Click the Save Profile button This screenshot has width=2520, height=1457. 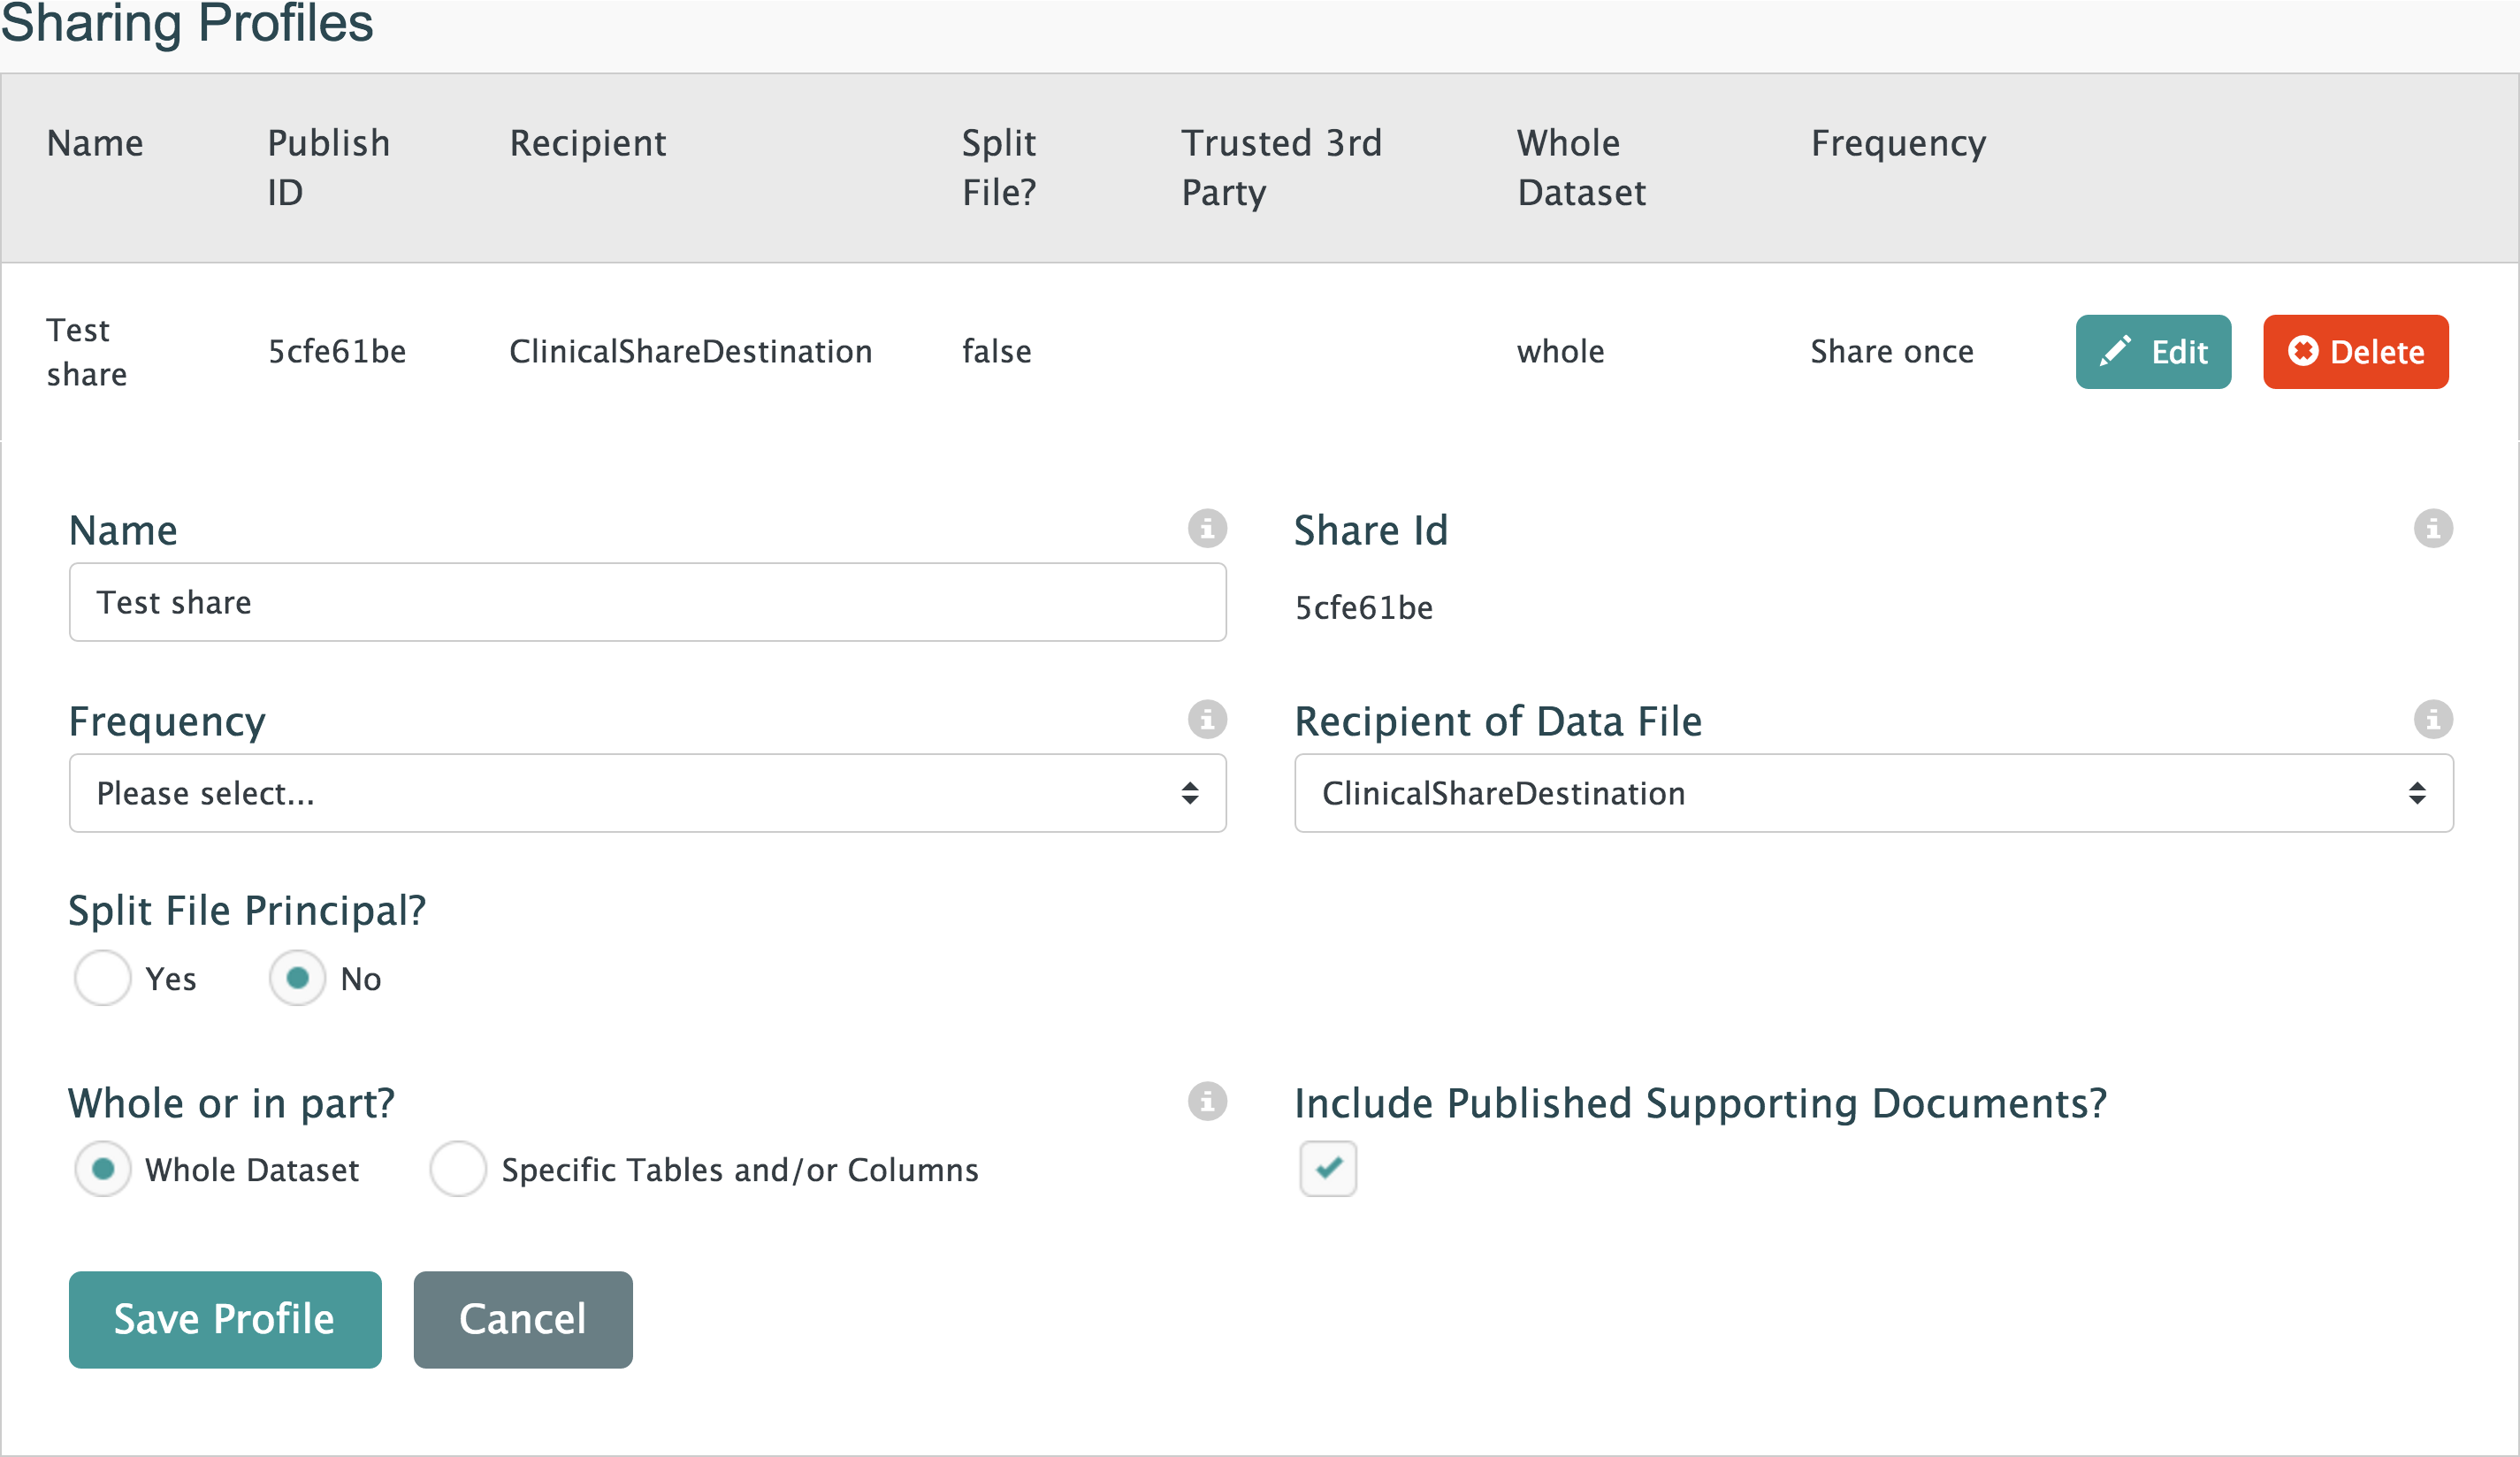pyautogui.click(x=225, y=1319)
